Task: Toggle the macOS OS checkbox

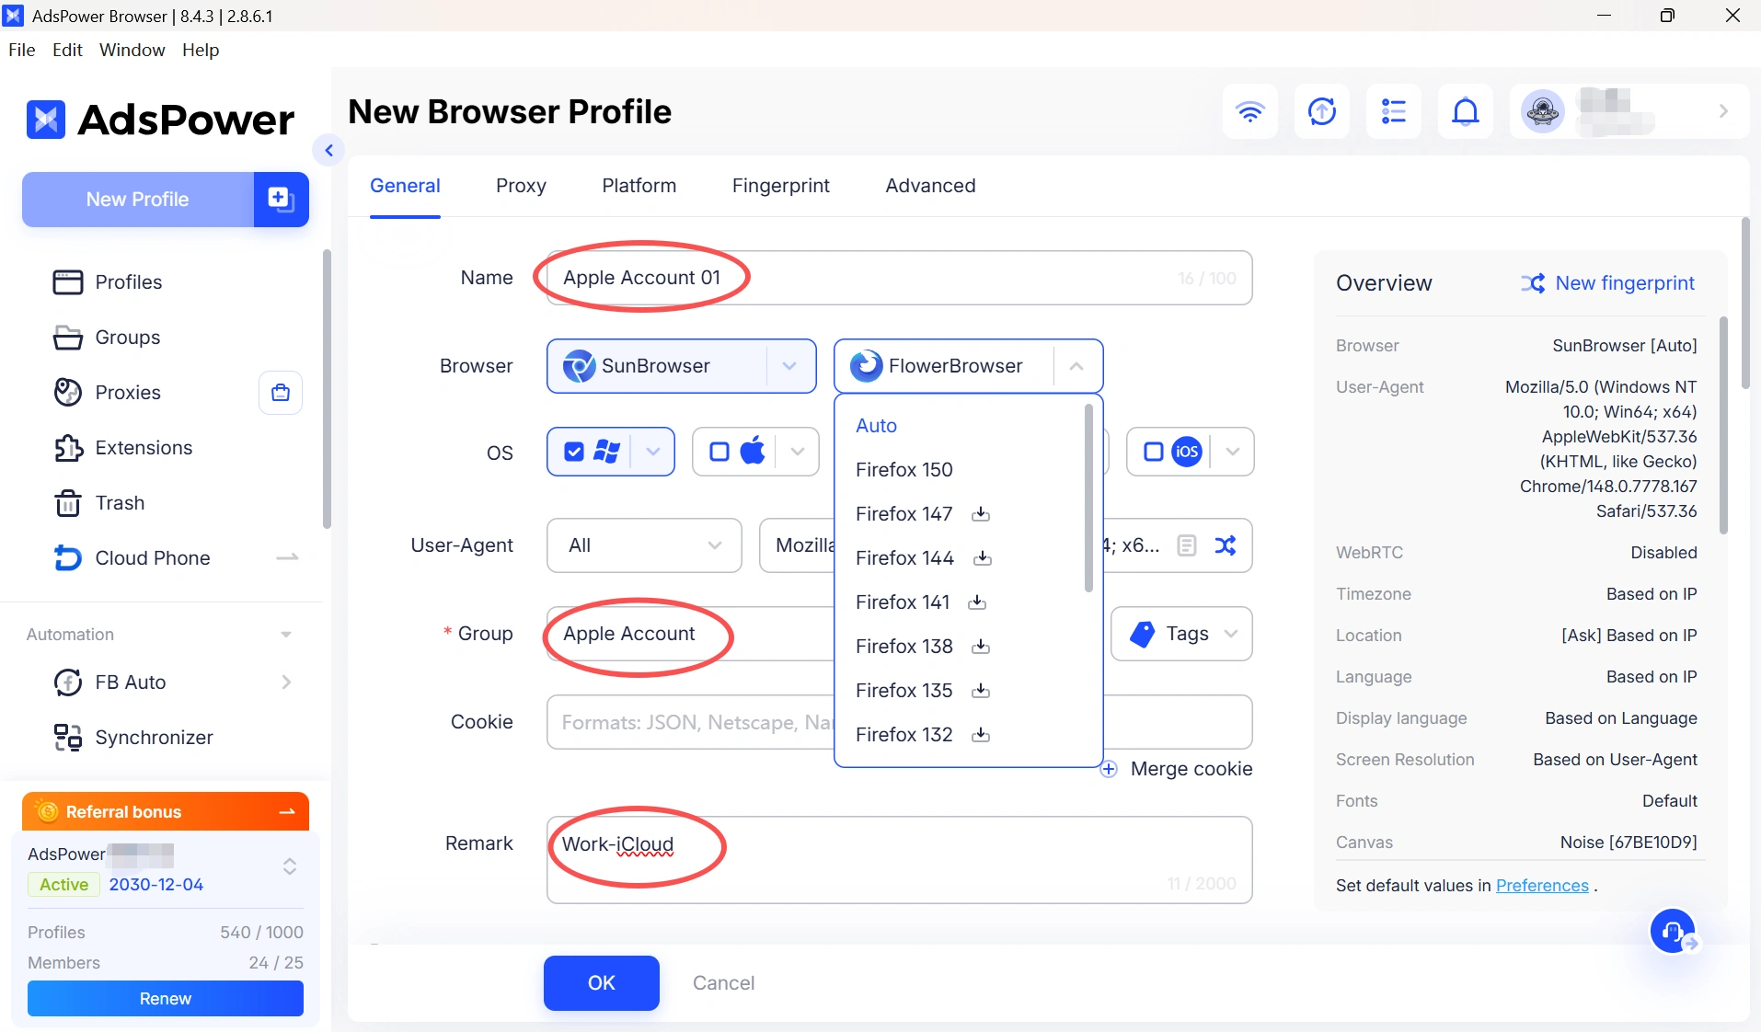Action: [719, 452]
